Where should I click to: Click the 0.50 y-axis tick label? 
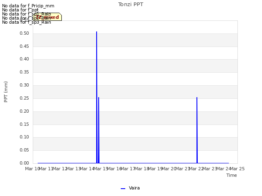pos(25,33)
